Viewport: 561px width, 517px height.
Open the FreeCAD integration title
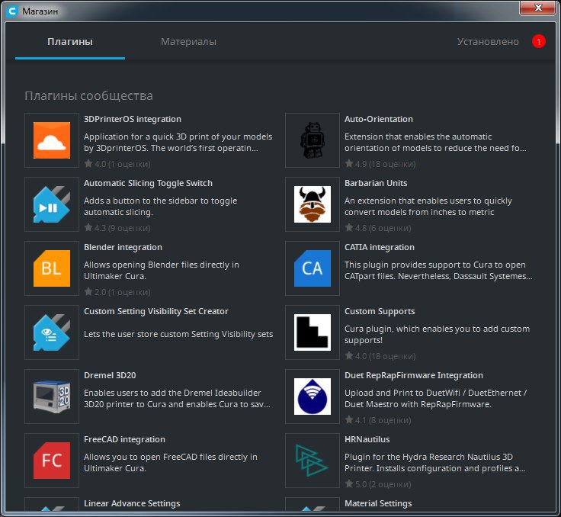[124, 440]
